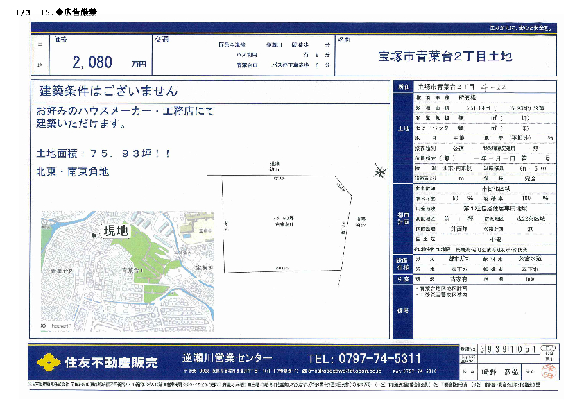The width and height of the screenshot is (584, 413).
Task: Click the 土地 section header tab
Action: pos(403,130)
